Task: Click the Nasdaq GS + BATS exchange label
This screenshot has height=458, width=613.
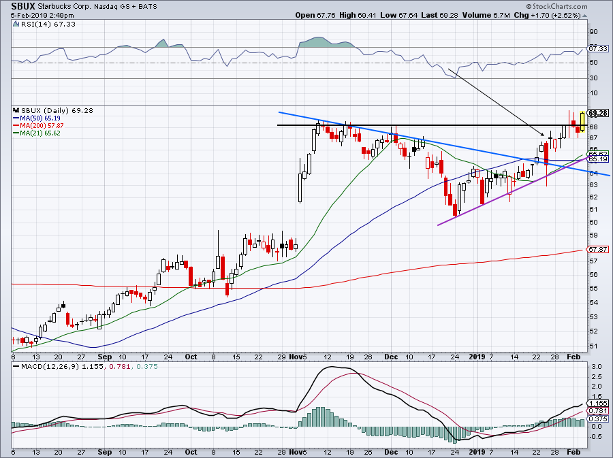Action: (x=125, y=7)
